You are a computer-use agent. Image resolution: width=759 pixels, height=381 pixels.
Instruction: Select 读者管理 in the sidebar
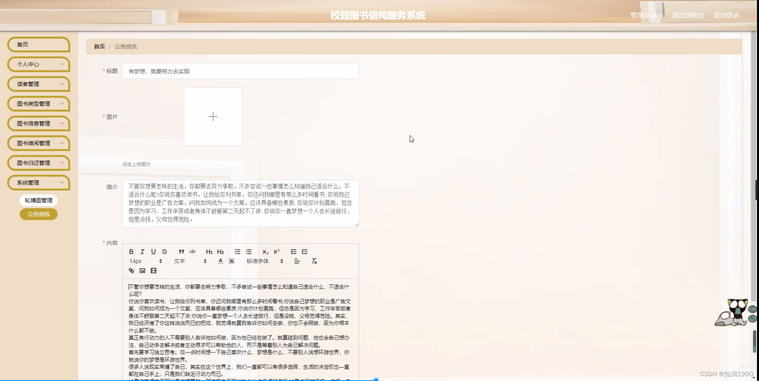[x=38, y=84]
